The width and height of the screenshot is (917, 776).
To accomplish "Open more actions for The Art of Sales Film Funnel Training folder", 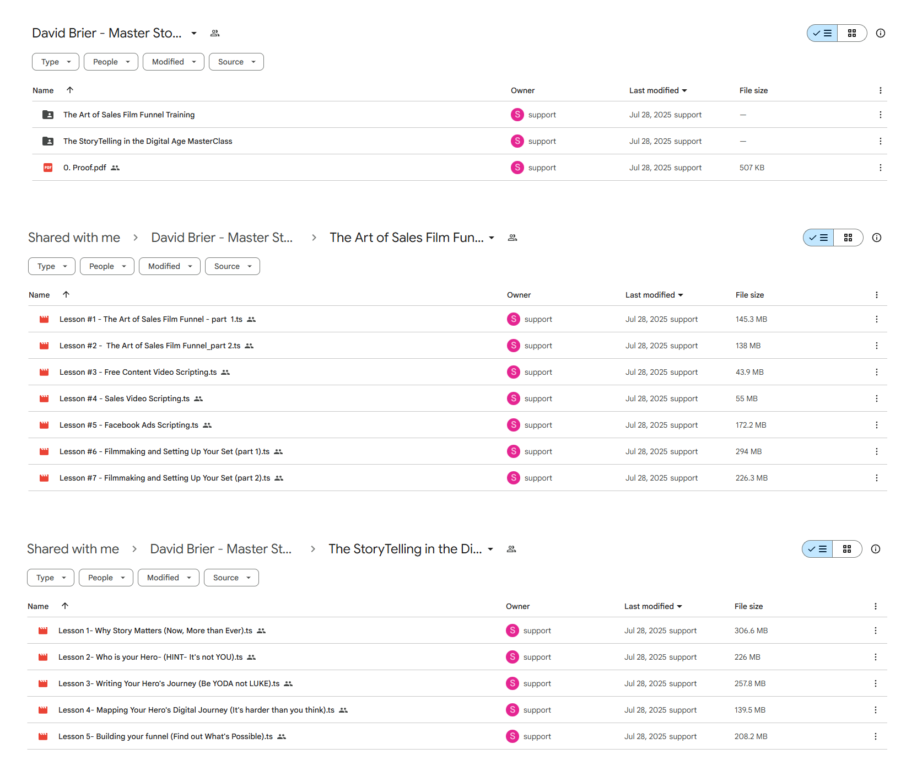I will pos(880,115).
